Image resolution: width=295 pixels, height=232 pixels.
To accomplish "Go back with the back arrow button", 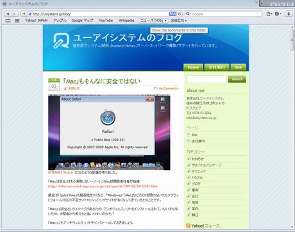I will click(8, 14).
